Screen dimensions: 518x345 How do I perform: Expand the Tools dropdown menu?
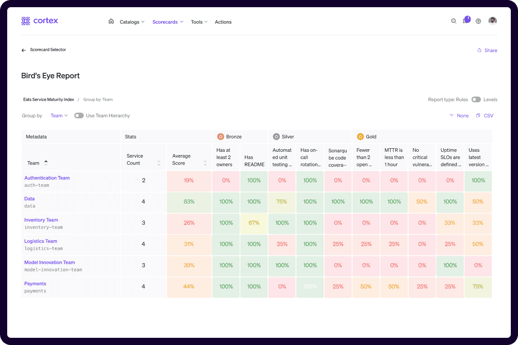tap(199, 22)
